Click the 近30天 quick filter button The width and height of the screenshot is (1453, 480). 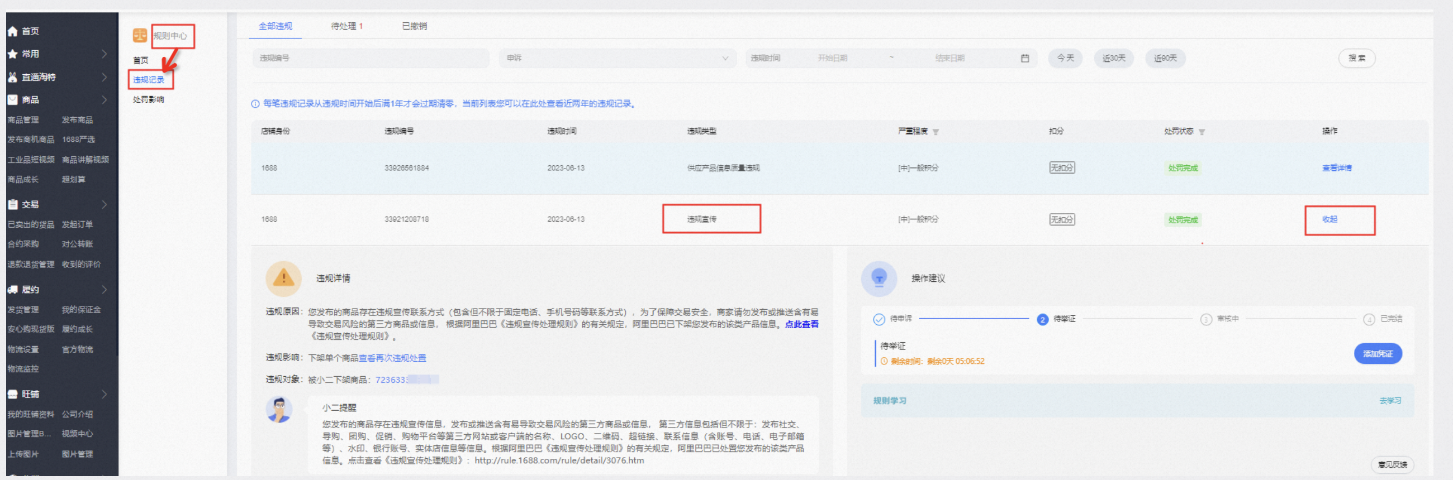(x=1113, y=59)
